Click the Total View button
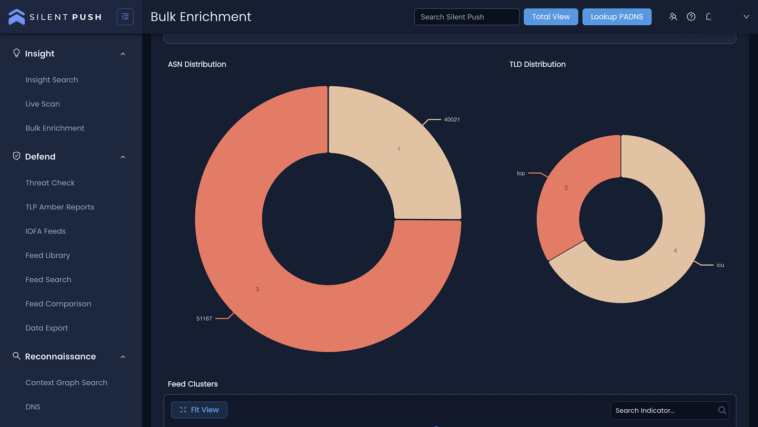 pyautogui.click(x=551, y=17)
